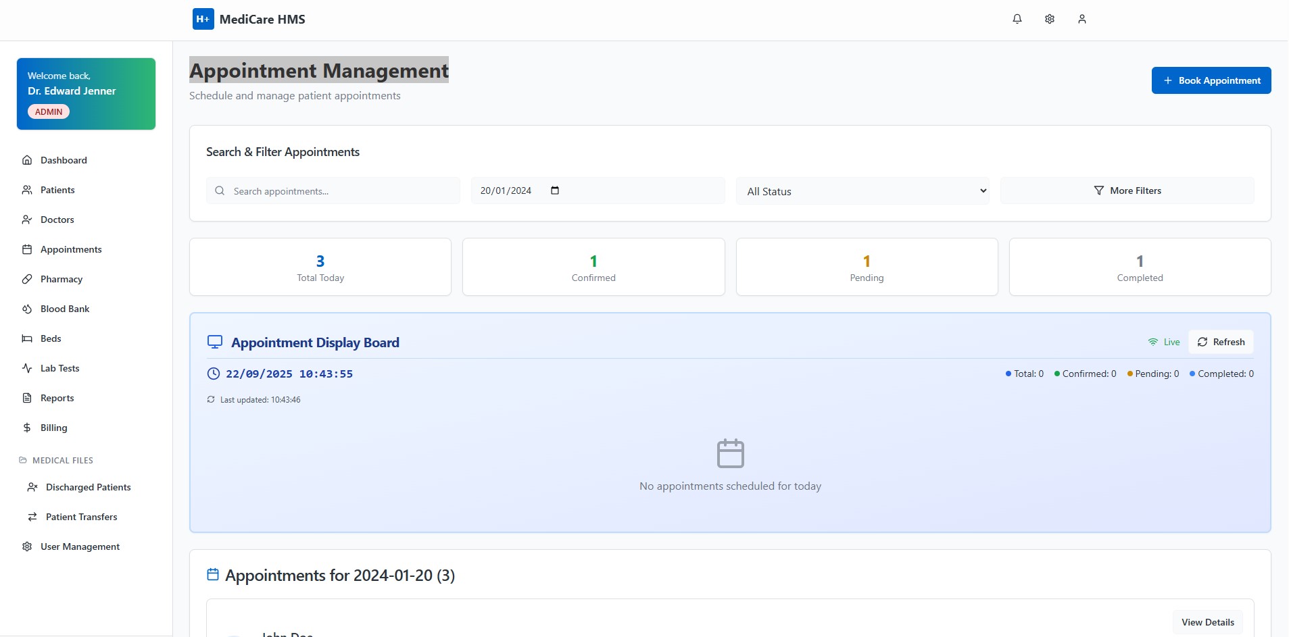Open the notifications bell icon
1289x637 pixels.
[1017, 19]
